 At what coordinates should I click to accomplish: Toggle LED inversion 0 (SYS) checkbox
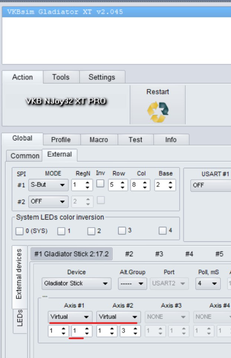19,231
